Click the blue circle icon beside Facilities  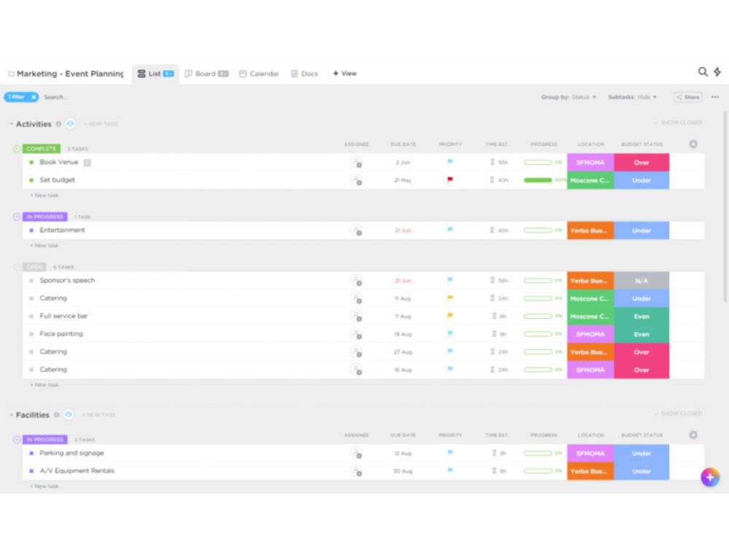[x=69, y=414]
